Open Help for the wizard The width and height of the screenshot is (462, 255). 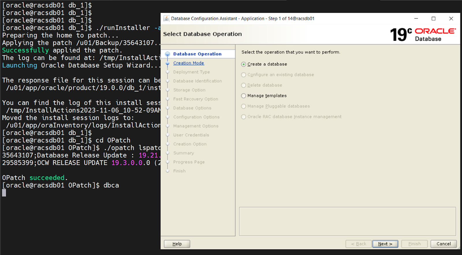177,244
